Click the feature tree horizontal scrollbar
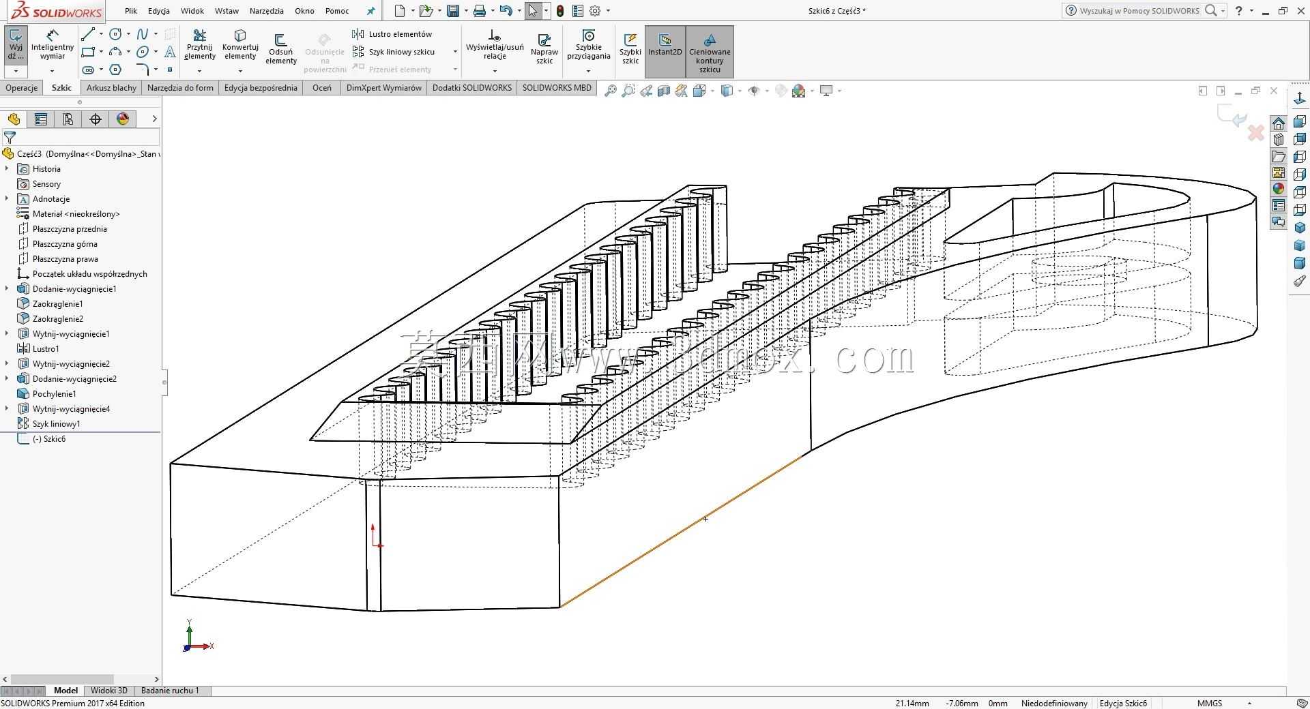 tap(81, 679)
